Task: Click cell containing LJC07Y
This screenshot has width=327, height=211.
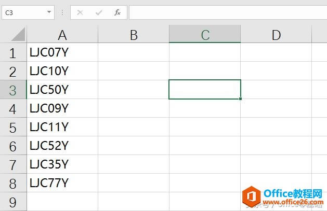Action: [62, 52]
